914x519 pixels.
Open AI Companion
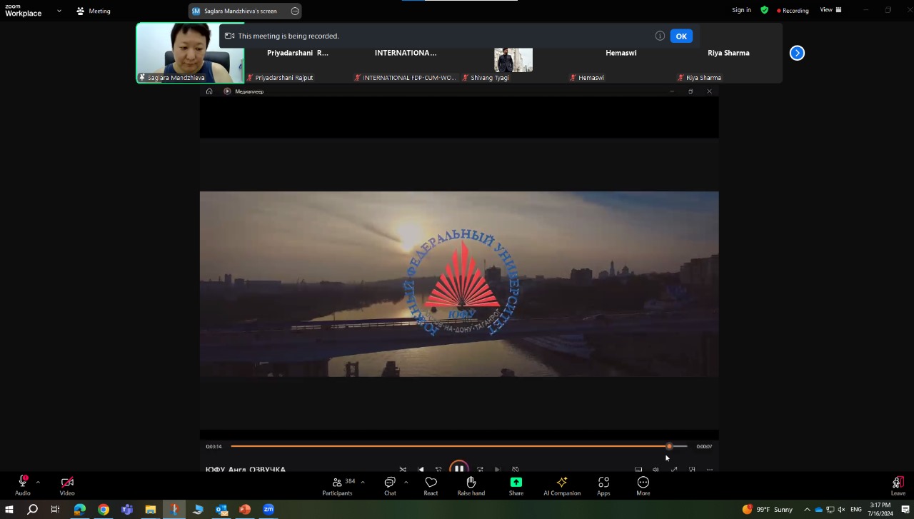[x=562, y=485]
